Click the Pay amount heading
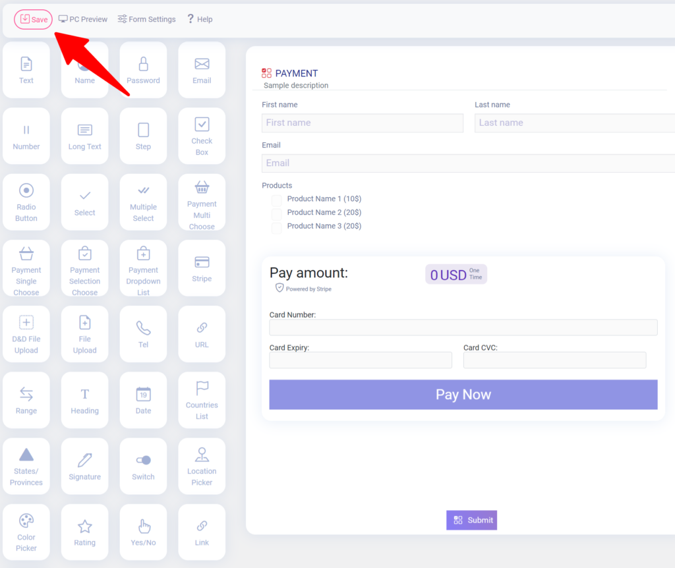Image resolution: width=675 pixels, height=568 pixels. point(308,273)
